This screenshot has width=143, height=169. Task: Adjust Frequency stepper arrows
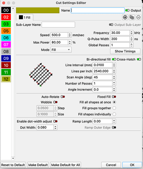(x=132, y=33)
